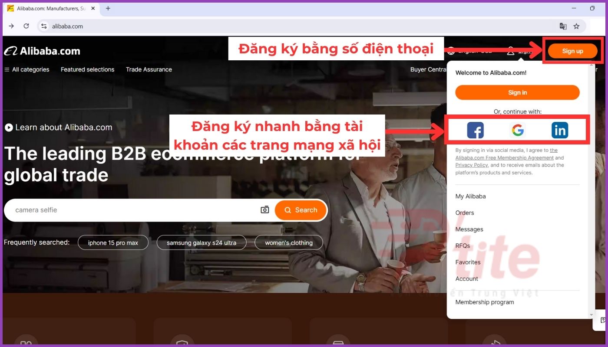Choose samsung galaxy s24 ultra suggestion
The image size is (608, 347).
202,243
